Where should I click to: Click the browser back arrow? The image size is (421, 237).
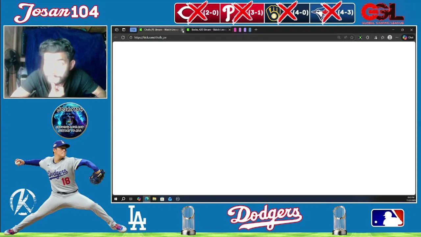tap(116, 38)
